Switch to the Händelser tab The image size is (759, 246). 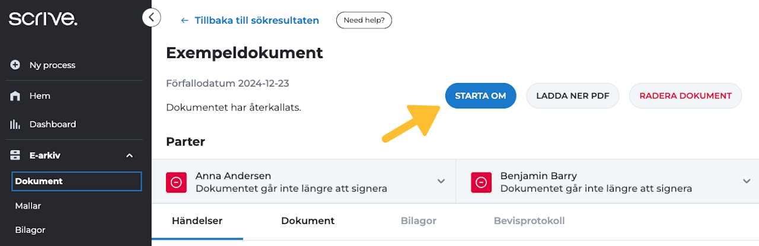(x=197, y=221)
